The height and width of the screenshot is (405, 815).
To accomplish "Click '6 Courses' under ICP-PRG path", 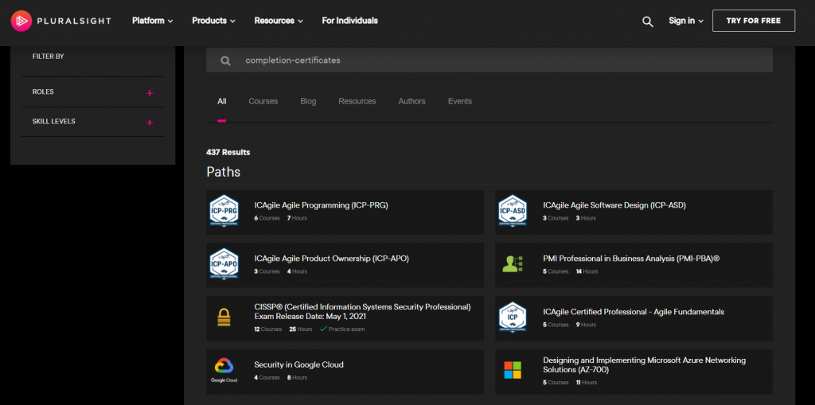I will tap(267, 218).
